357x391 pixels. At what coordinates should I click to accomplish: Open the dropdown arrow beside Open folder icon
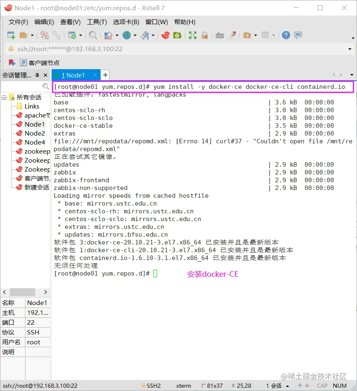[x=32, y=35]
